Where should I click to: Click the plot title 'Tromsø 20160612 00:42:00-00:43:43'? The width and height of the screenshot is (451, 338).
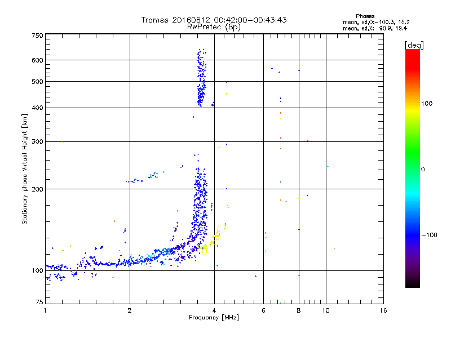[214, 20]
